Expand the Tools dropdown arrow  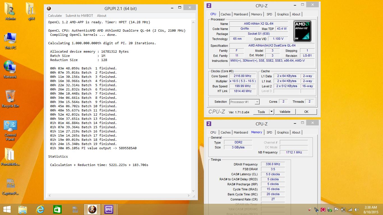271,112
